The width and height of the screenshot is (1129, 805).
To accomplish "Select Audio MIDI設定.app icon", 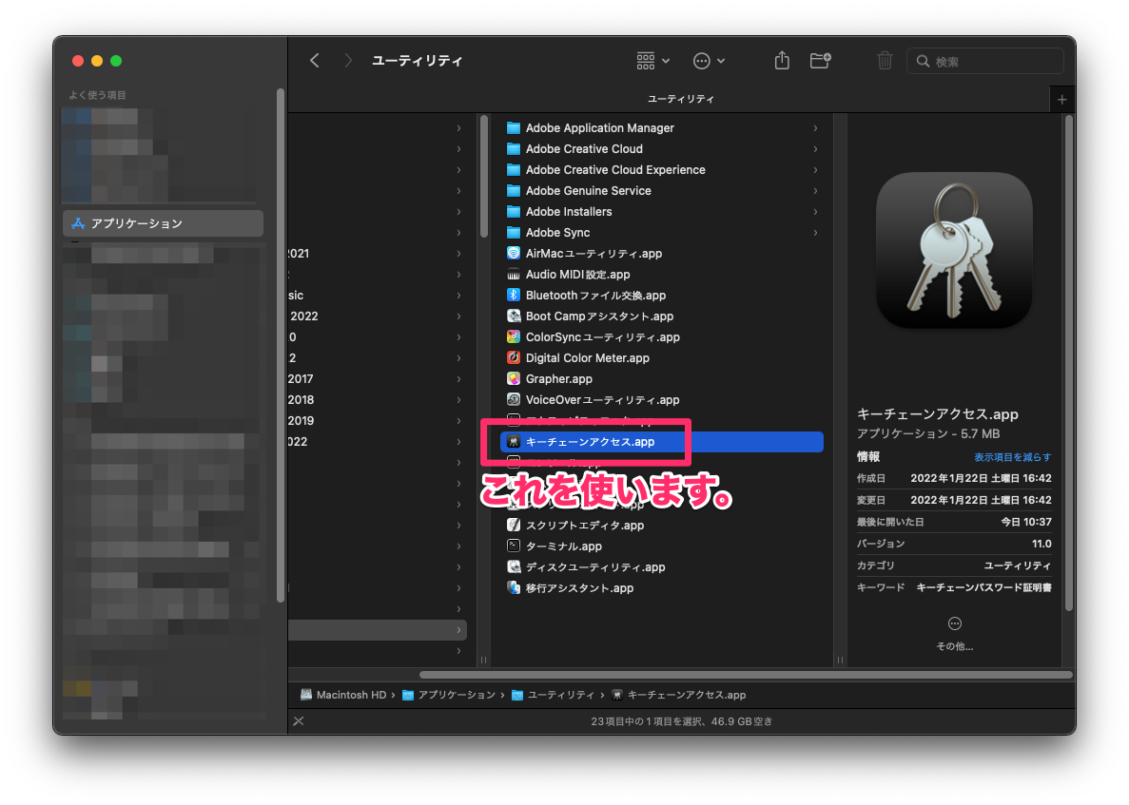I will pyautogui.click(x=514, y=274).
